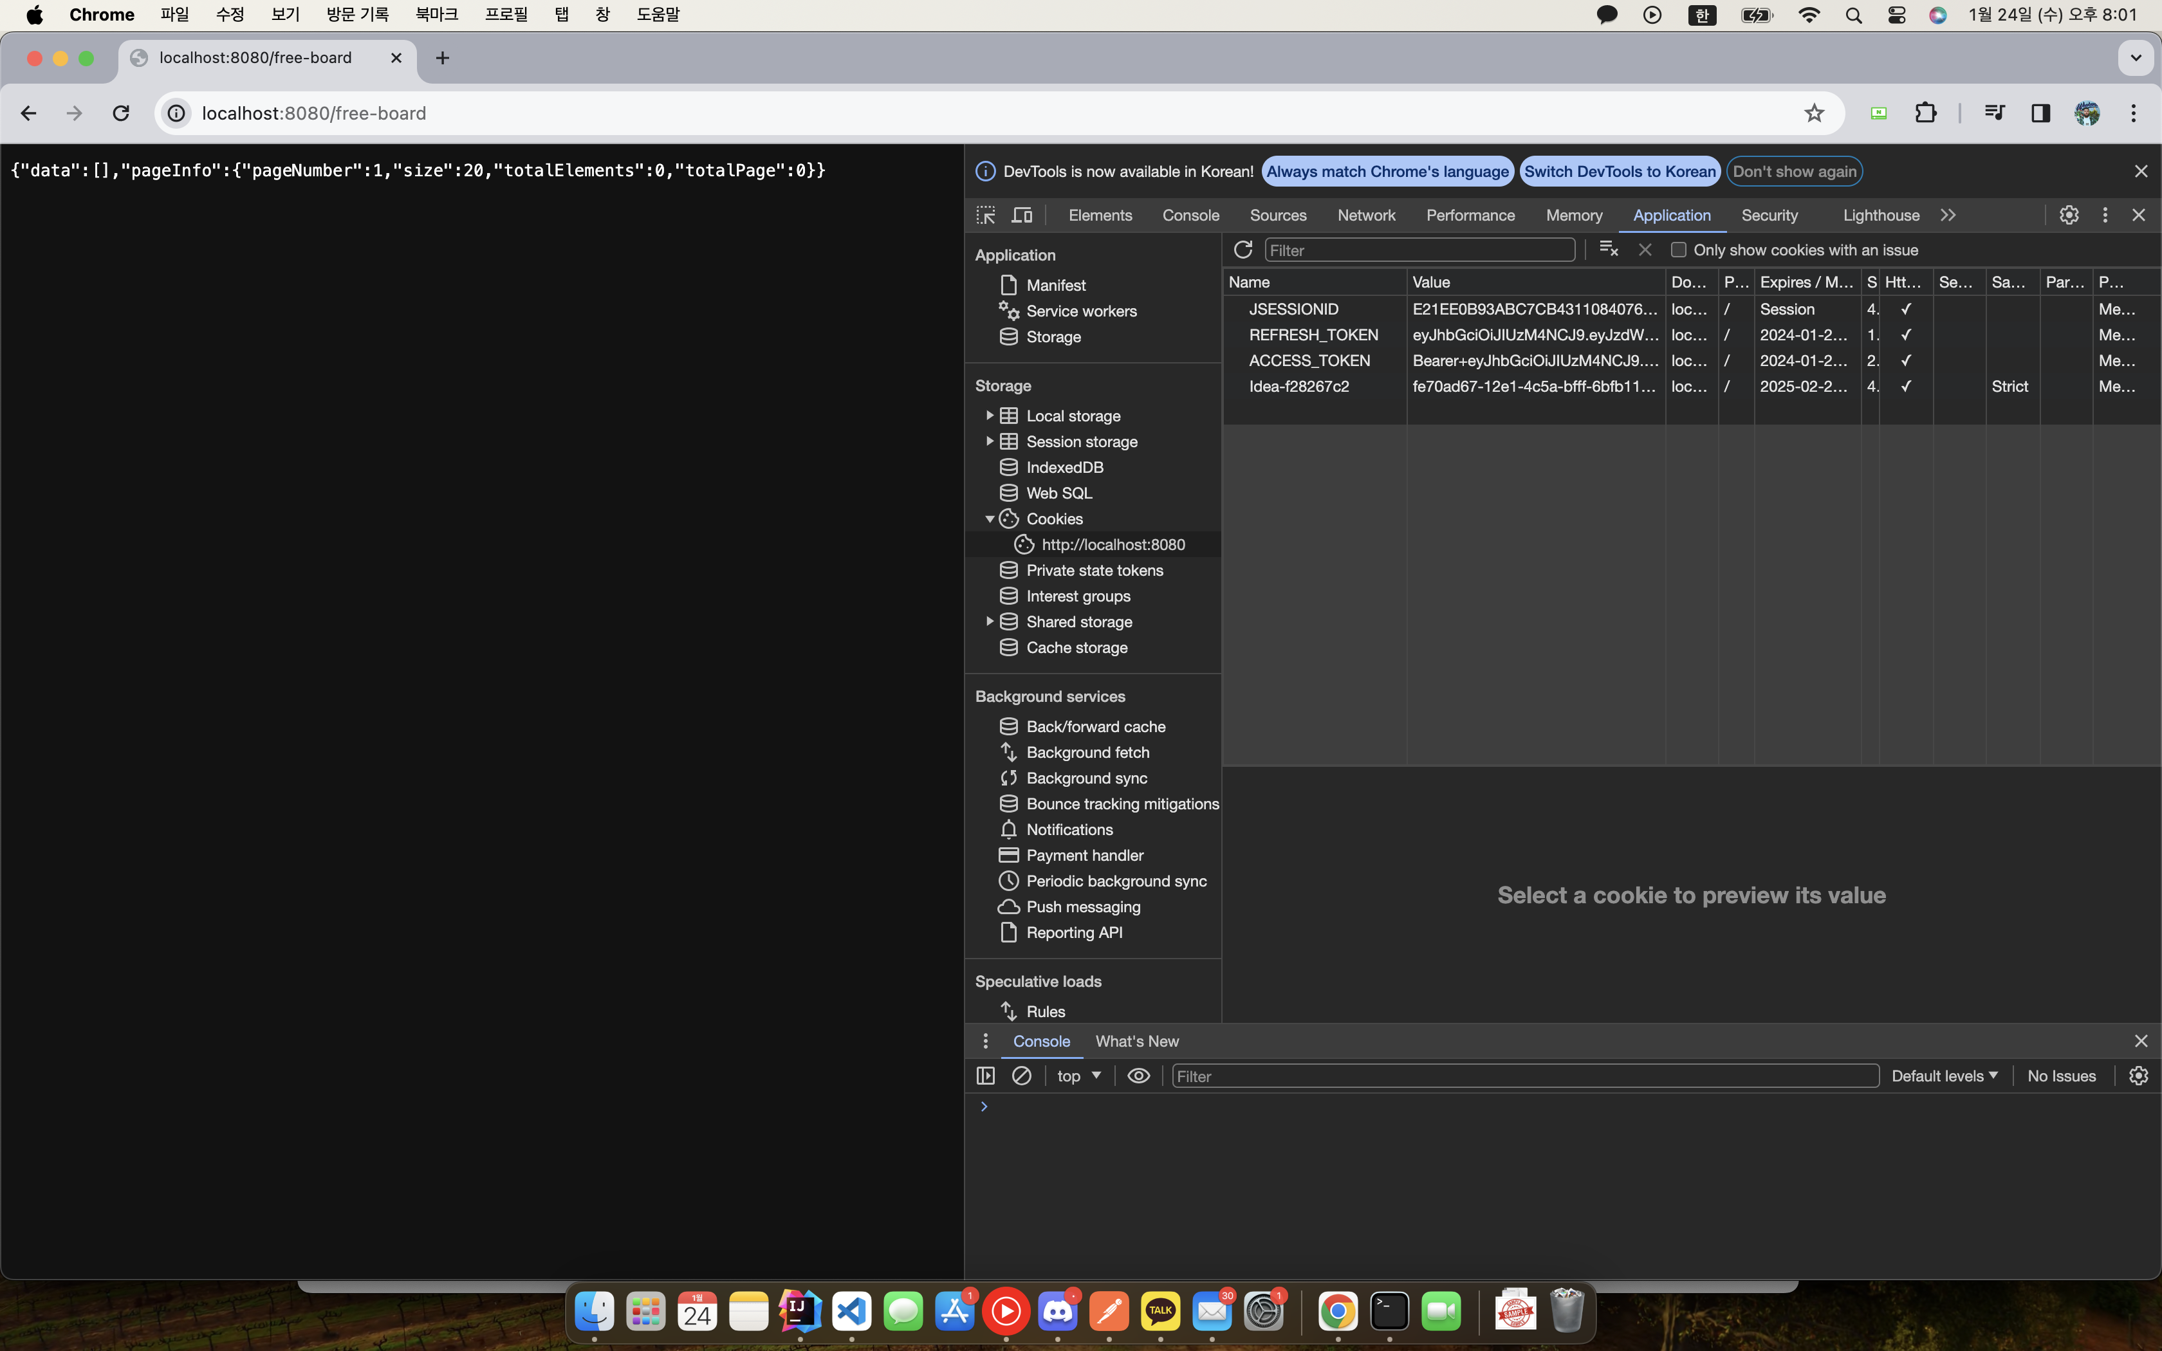Click the clear all cookies icon
2162x1351 pixels.
coord(1608,250)
